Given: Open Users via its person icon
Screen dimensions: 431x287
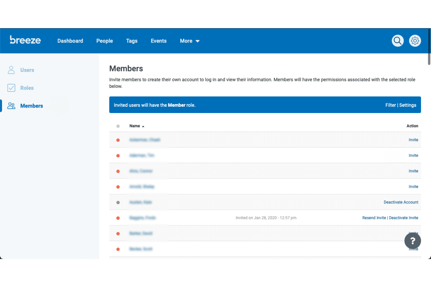Looking at the screenshot, I should pos(11,70).
